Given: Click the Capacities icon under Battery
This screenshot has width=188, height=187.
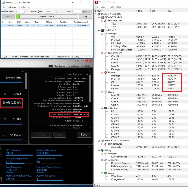Looking at the screenshot, I should (x=105, y=160).
